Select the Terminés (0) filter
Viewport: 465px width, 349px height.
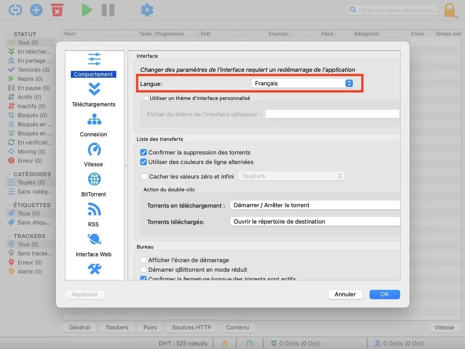[30, 70]
